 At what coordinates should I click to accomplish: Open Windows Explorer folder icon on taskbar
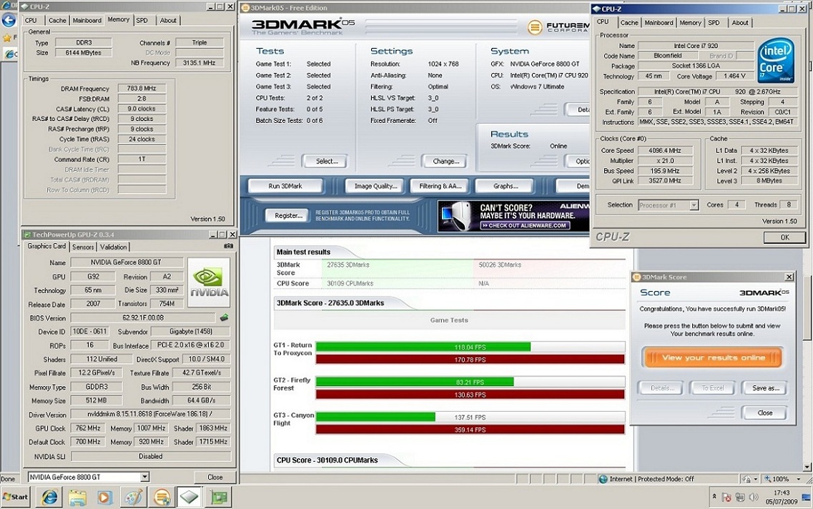pyautogui.click(x=77, y=497)
